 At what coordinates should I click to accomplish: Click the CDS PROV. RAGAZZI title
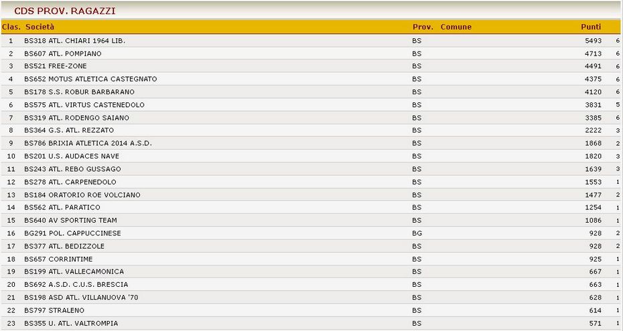pos(65,11)
